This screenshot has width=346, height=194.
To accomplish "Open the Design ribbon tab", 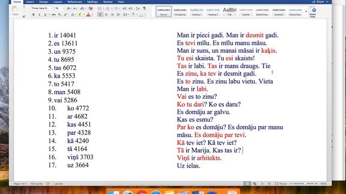I will 43,2.
